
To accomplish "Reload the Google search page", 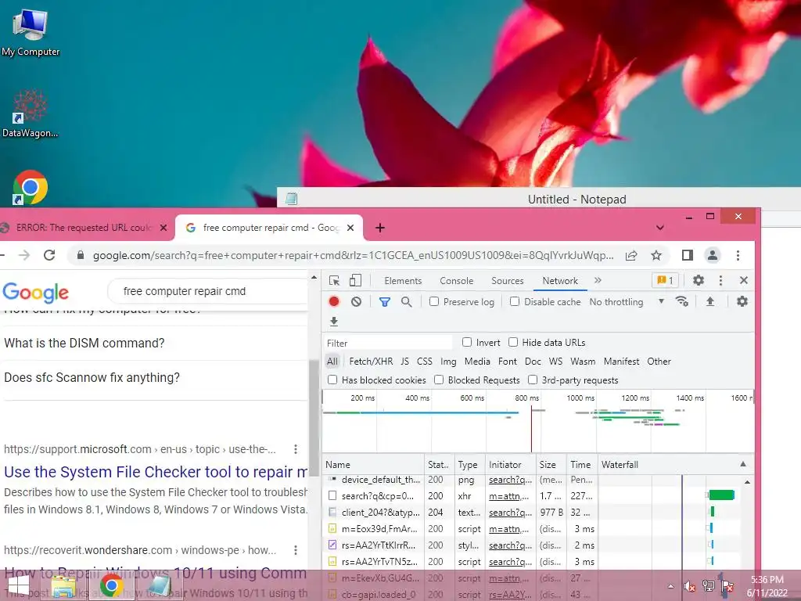I will pyautogui.click(x=49, y=255).
